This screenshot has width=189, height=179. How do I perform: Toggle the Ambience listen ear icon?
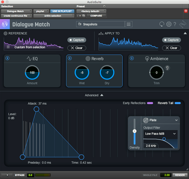[x=167, y=68]
